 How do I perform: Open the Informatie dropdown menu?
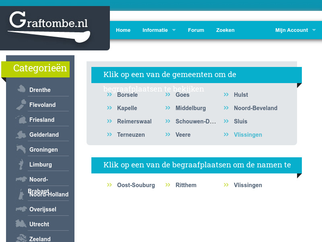point(156,30)
